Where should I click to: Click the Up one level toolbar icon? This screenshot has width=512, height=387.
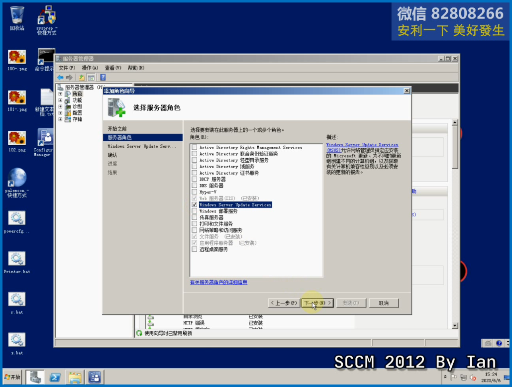click(x=81, y=78)
